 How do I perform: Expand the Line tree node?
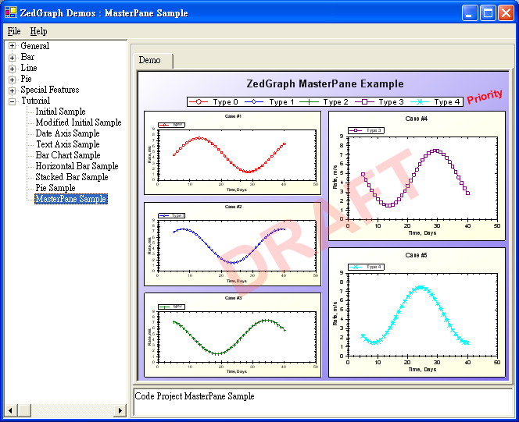point(12,69)
